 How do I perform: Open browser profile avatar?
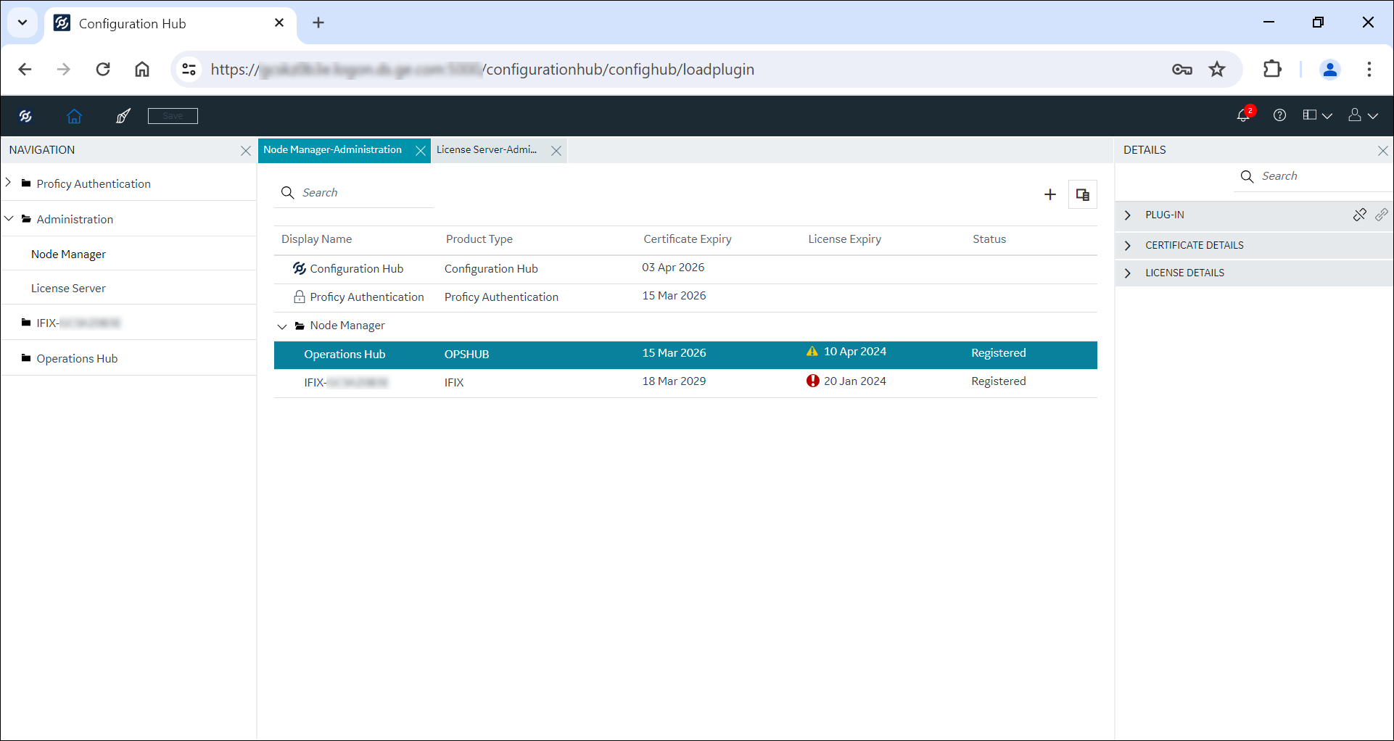pos(1330,70)
